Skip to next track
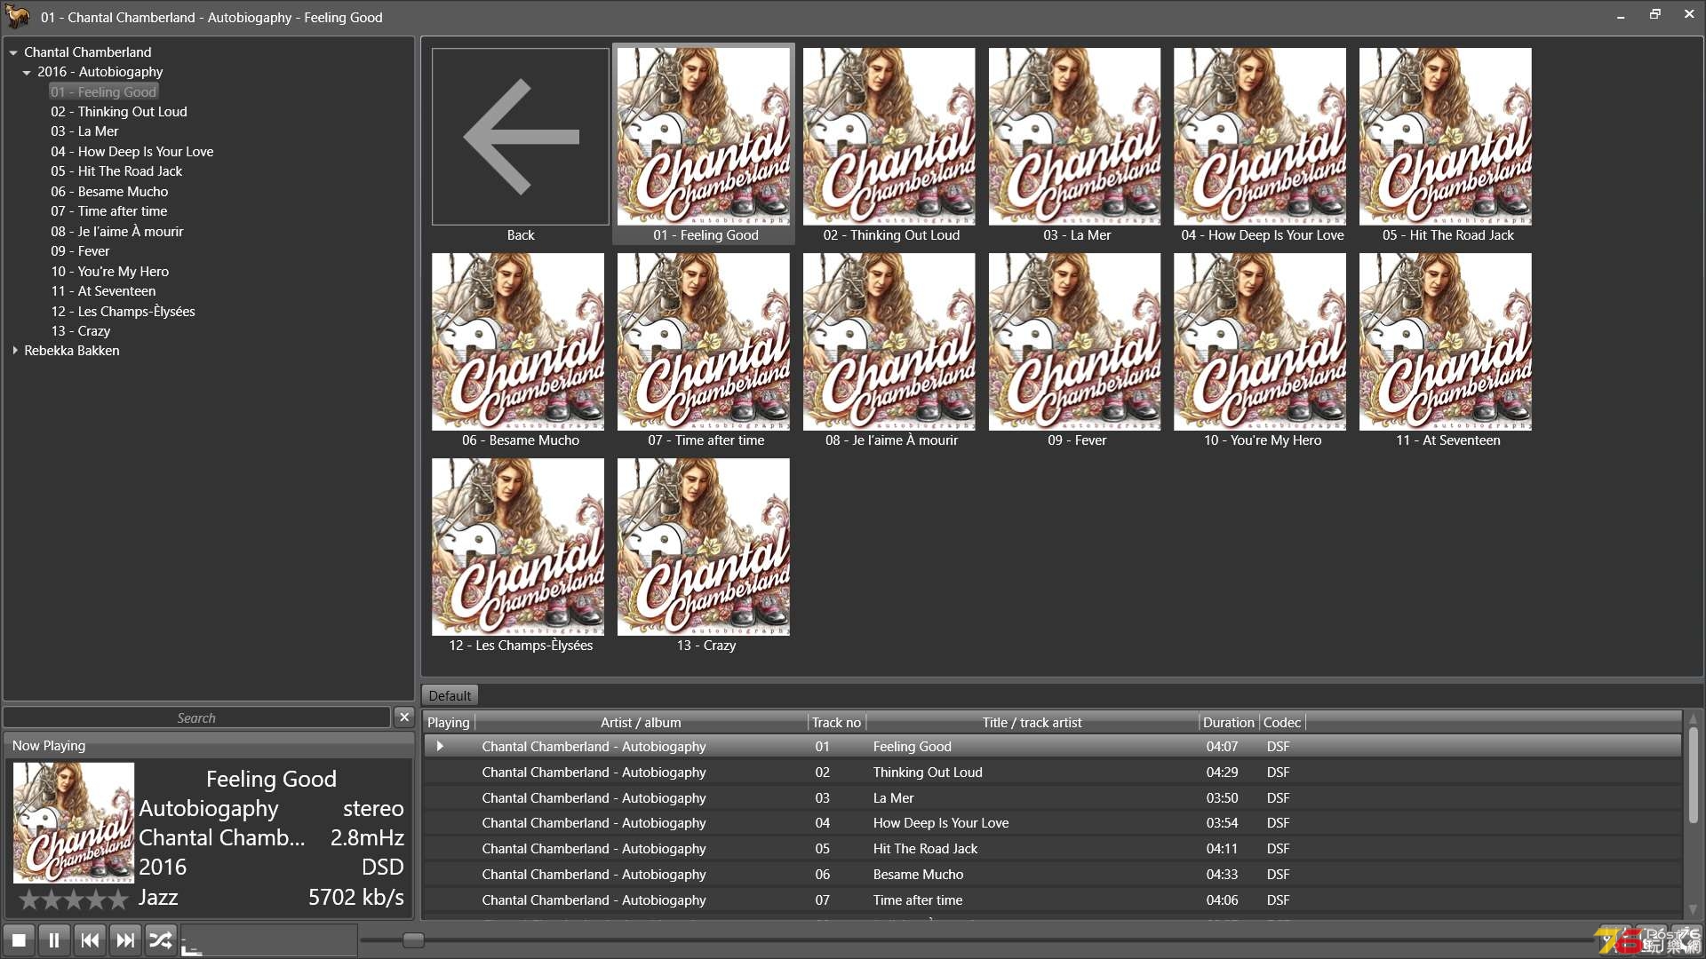This screenshot has height=959, width=1706. click(x=125, y=939)
